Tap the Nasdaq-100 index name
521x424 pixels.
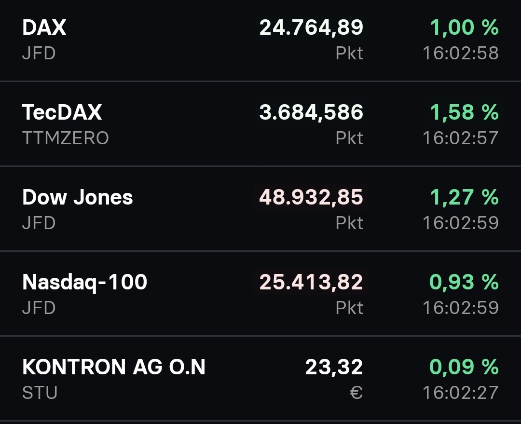(84, 282)
